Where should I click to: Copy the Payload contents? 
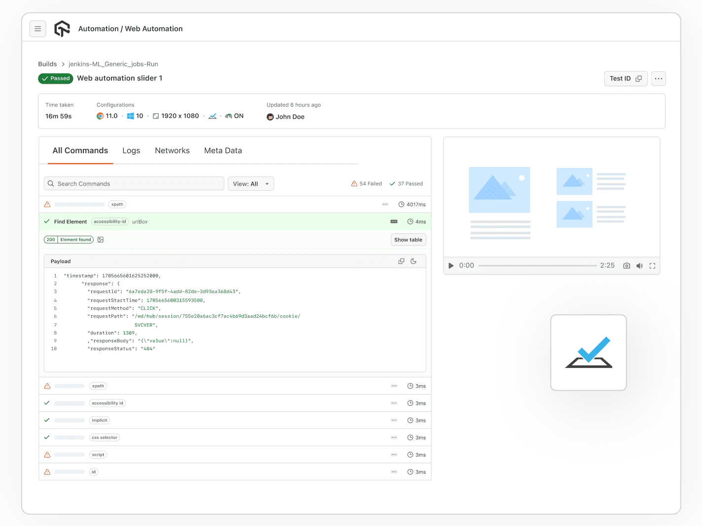401,261
